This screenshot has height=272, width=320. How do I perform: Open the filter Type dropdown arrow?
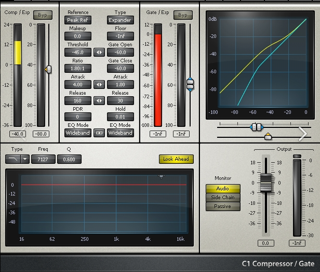[x=25, y=159]
